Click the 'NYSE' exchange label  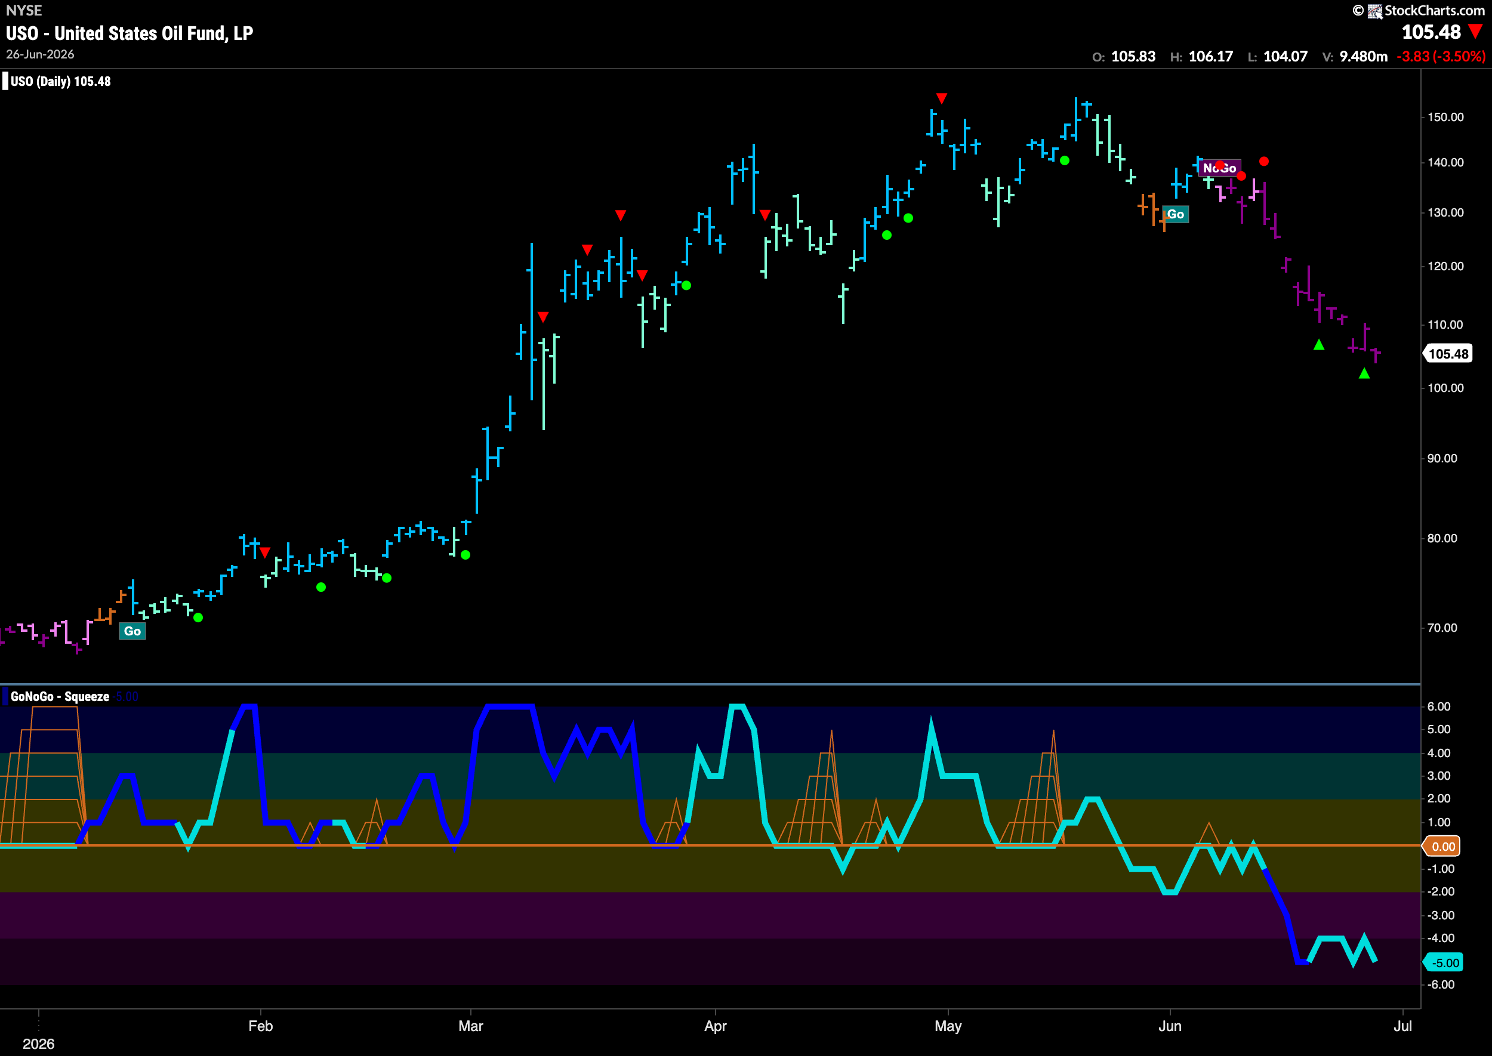(x=24, y=10)
